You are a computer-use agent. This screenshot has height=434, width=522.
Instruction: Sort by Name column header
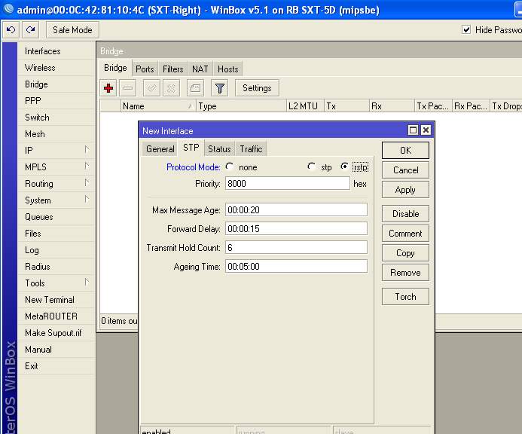(x=157, y=106)
